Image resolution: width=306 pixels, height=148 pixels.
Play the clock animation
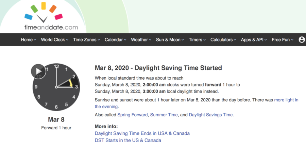click(38, 71)
